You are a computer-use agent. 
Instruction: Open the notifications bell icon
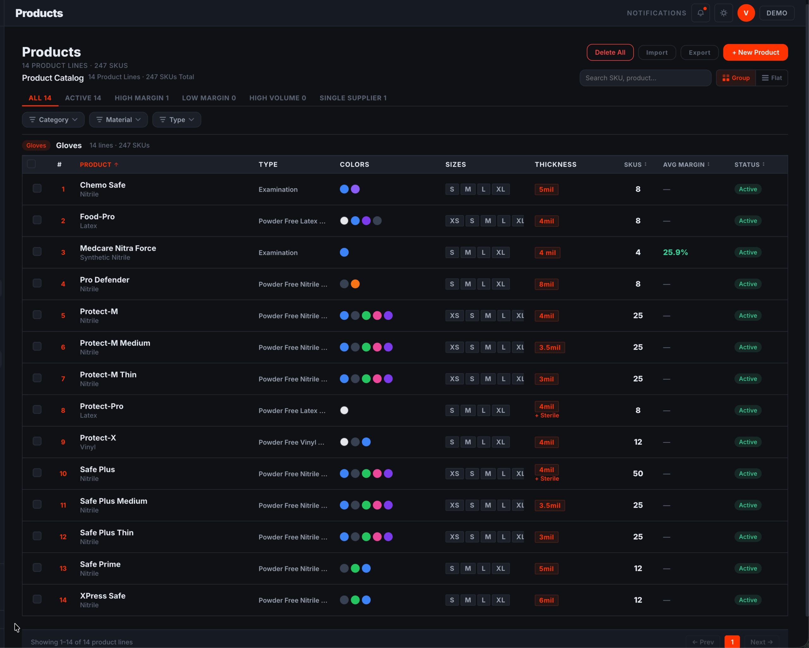click(x=700, y=13)
